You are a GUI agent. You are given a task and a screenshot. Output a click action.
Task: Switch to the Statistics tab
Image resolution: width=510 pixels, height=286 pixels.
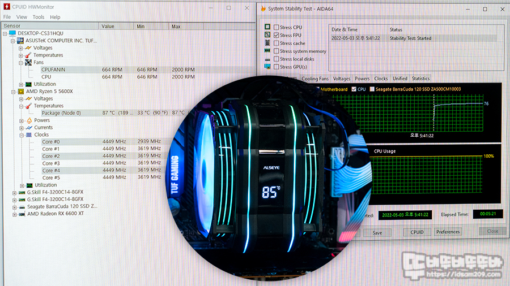click(420, 79)
